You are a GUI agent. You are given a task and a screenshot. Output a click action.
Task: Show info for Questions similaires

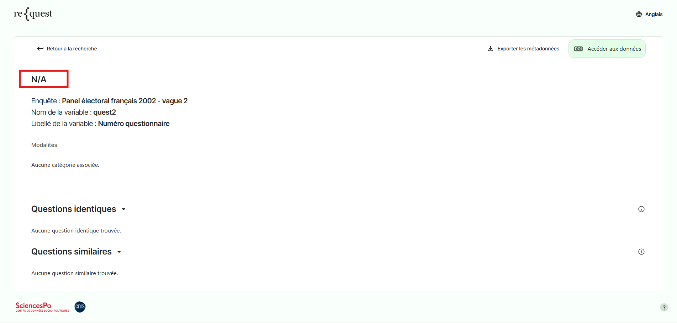pyautogui.click(x=641, y=252)
